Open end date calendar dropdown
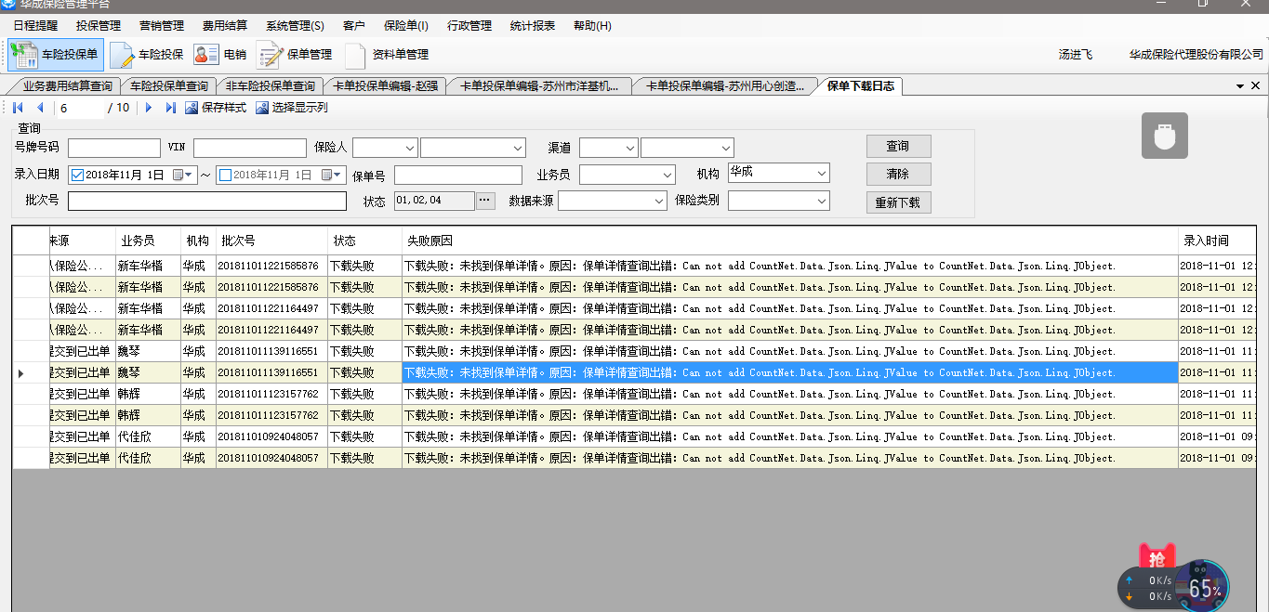1269x612 pixels. (x=332, y=175)
